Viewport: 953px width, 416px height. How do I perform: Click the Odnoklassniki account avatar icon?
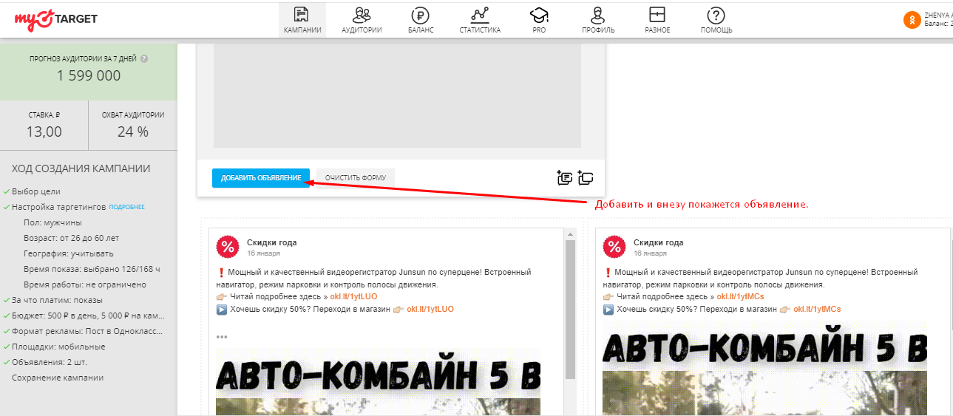[912, 20]
